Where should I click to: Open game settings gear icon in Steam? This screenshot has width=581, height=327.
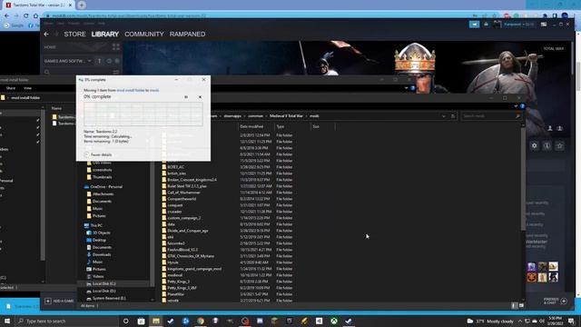coord(534,145)
